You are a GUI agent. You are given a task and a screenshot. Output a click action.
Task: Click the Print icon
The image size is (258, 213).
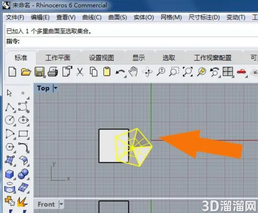(53, 72)
